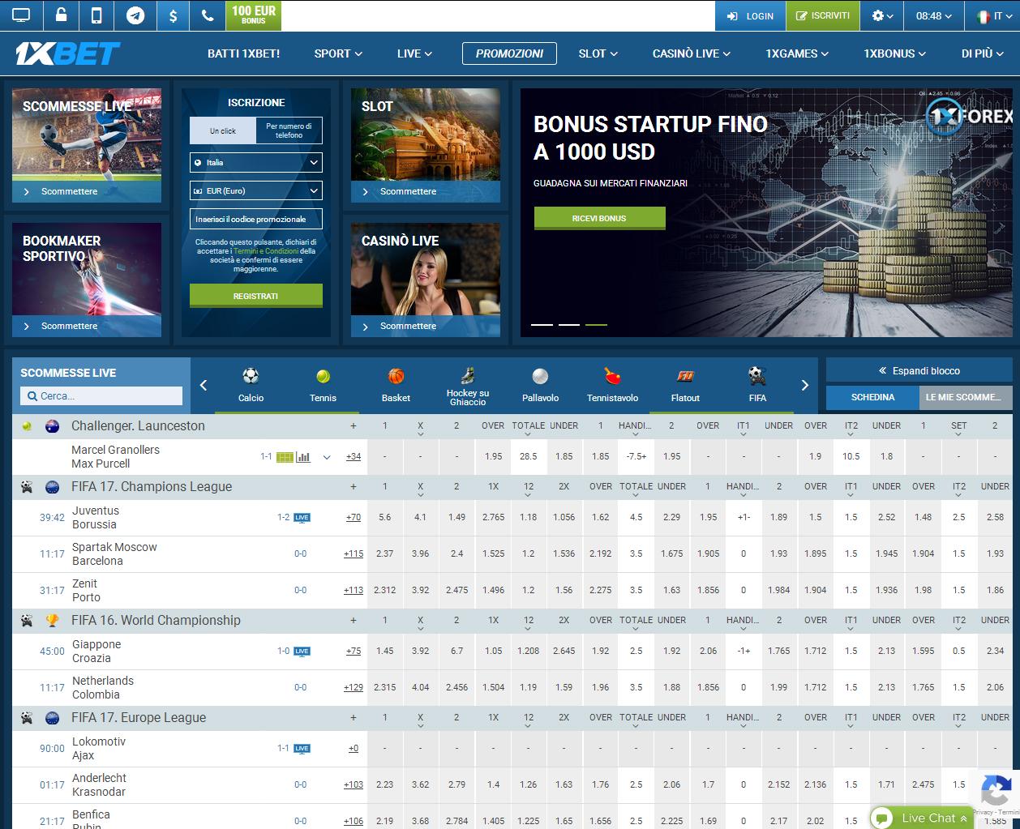This screenshot has width=1020, height=829.
Task: Open the Casinò Live thumbnail card
Action: point(426,280)
